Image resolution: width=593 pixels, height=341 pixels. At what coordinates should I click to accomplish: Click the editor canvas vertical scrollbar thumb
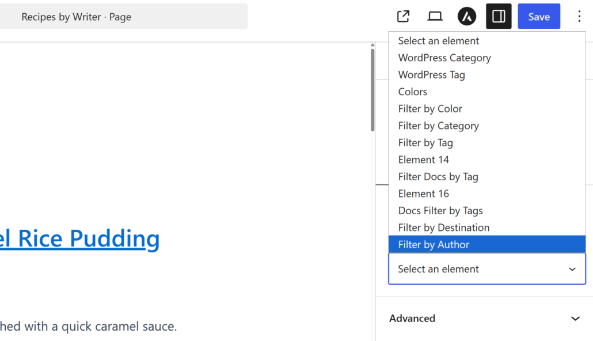[x=372, y=90]
